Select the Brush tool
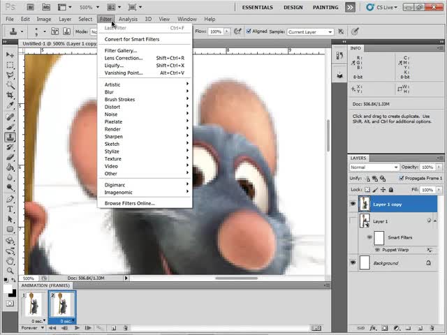The image size is (447, 335). [x=10, y=127]
